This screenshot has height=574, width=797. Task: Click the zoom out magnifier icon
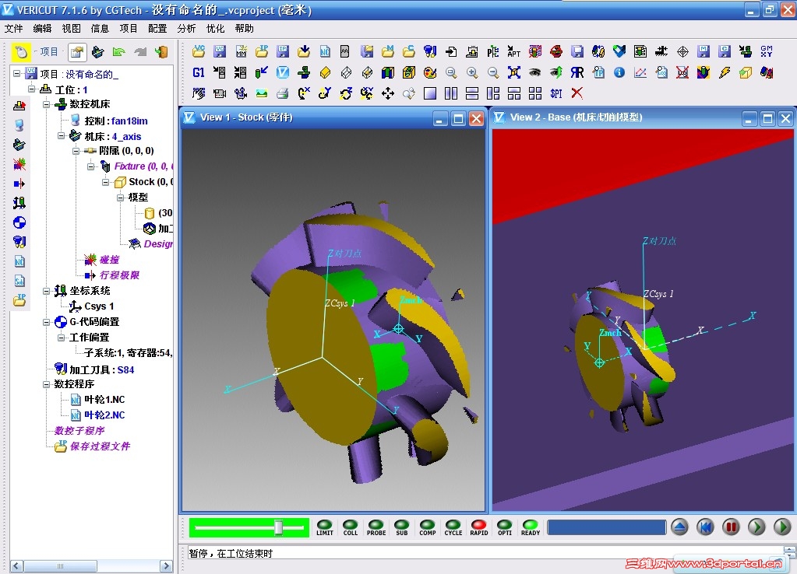click(493, 72)
